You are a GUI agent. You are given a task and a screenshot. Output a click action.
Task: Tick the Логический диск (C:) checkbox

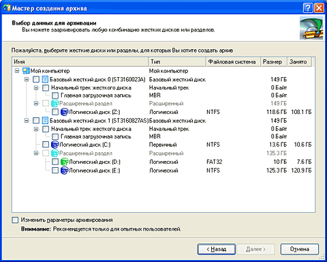[46, 145]
